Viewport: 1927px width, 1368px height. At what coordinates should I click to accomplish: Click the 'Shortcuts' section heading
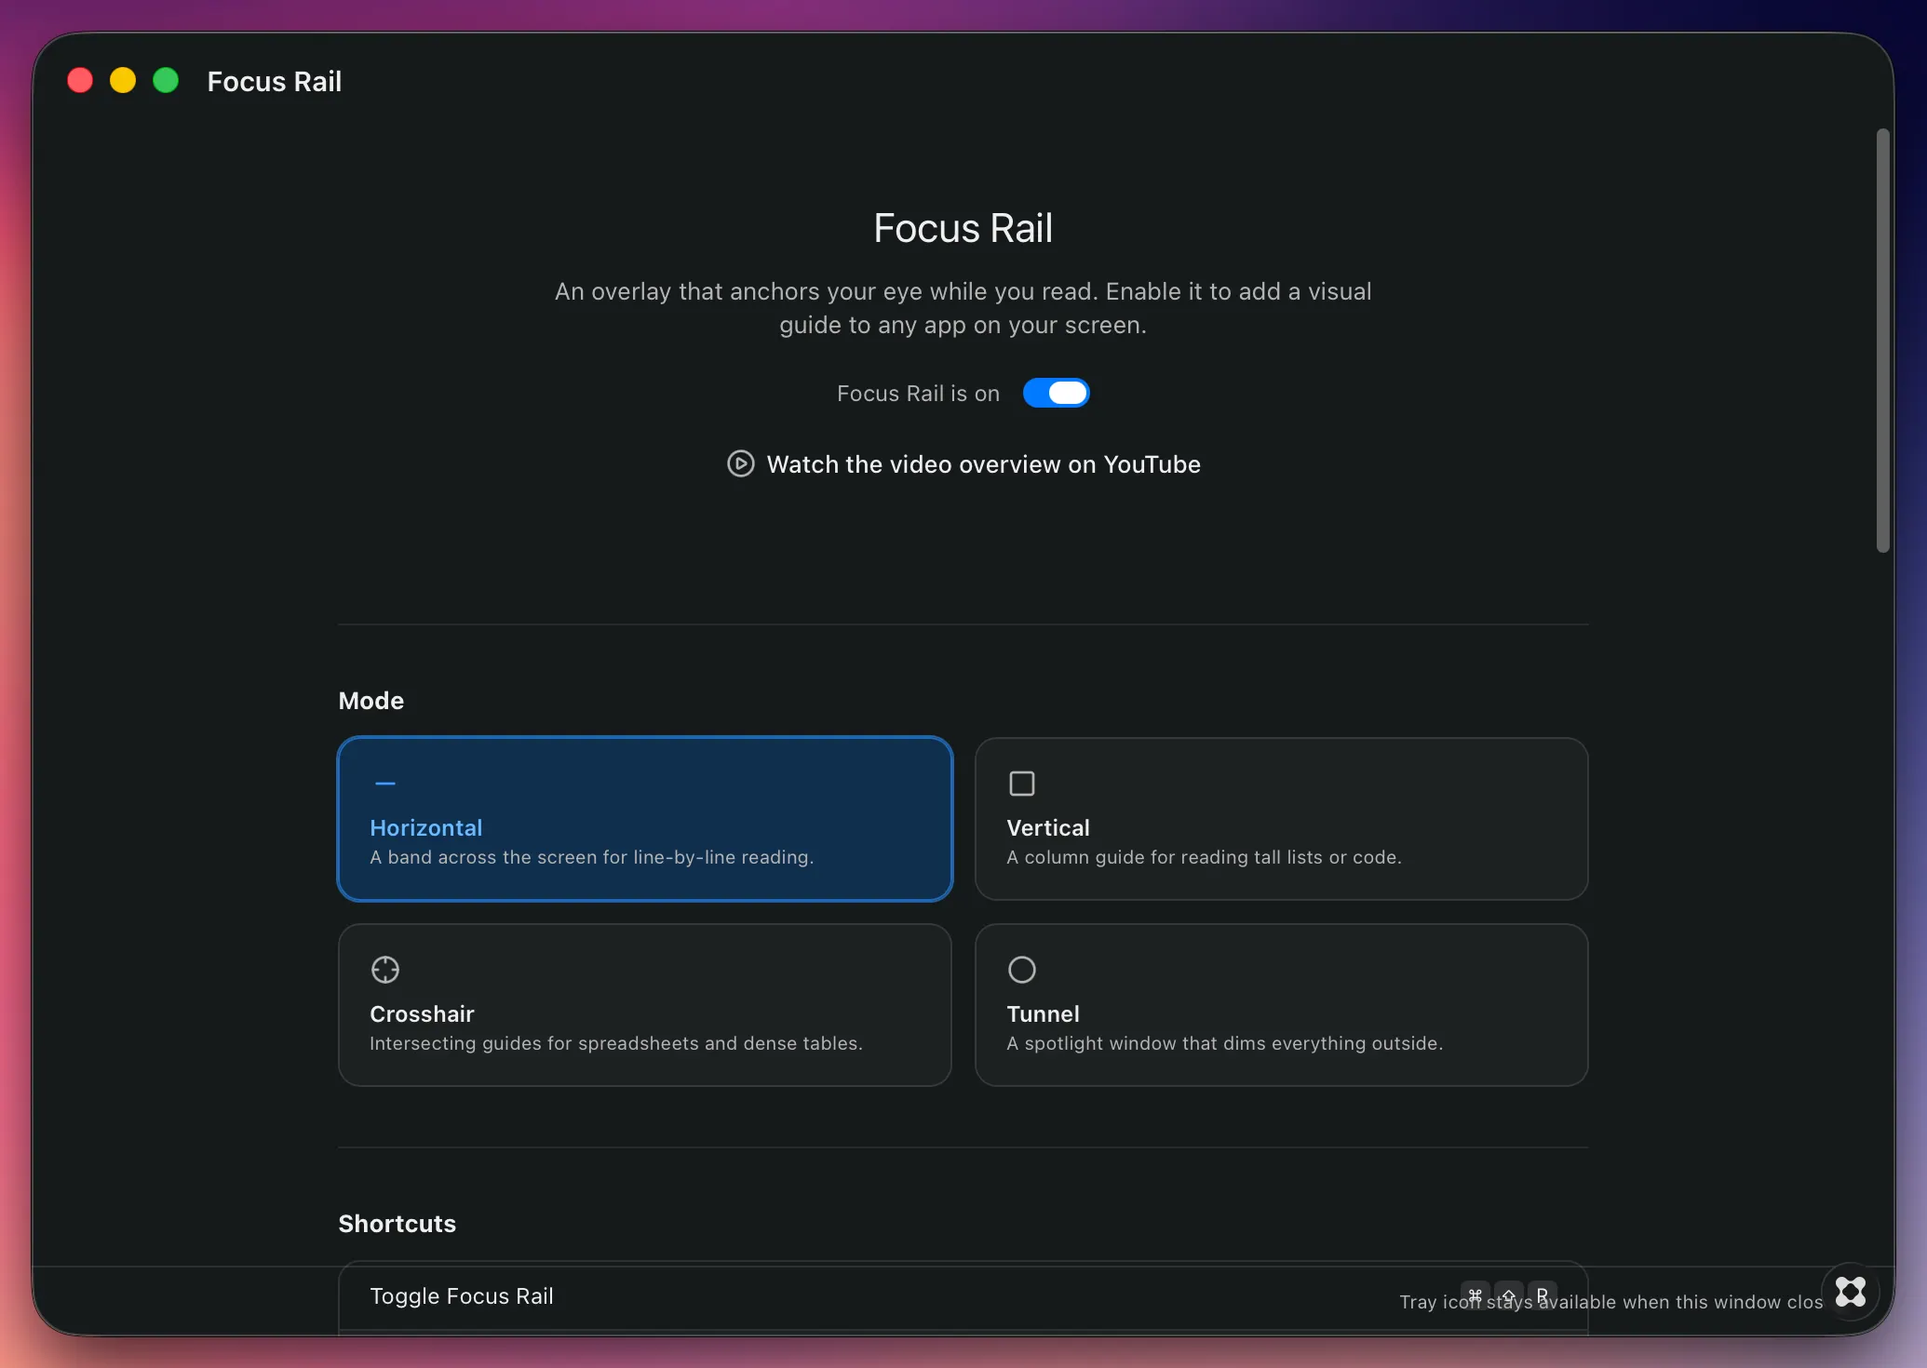pyautogui.click(x=398, y=1224)
